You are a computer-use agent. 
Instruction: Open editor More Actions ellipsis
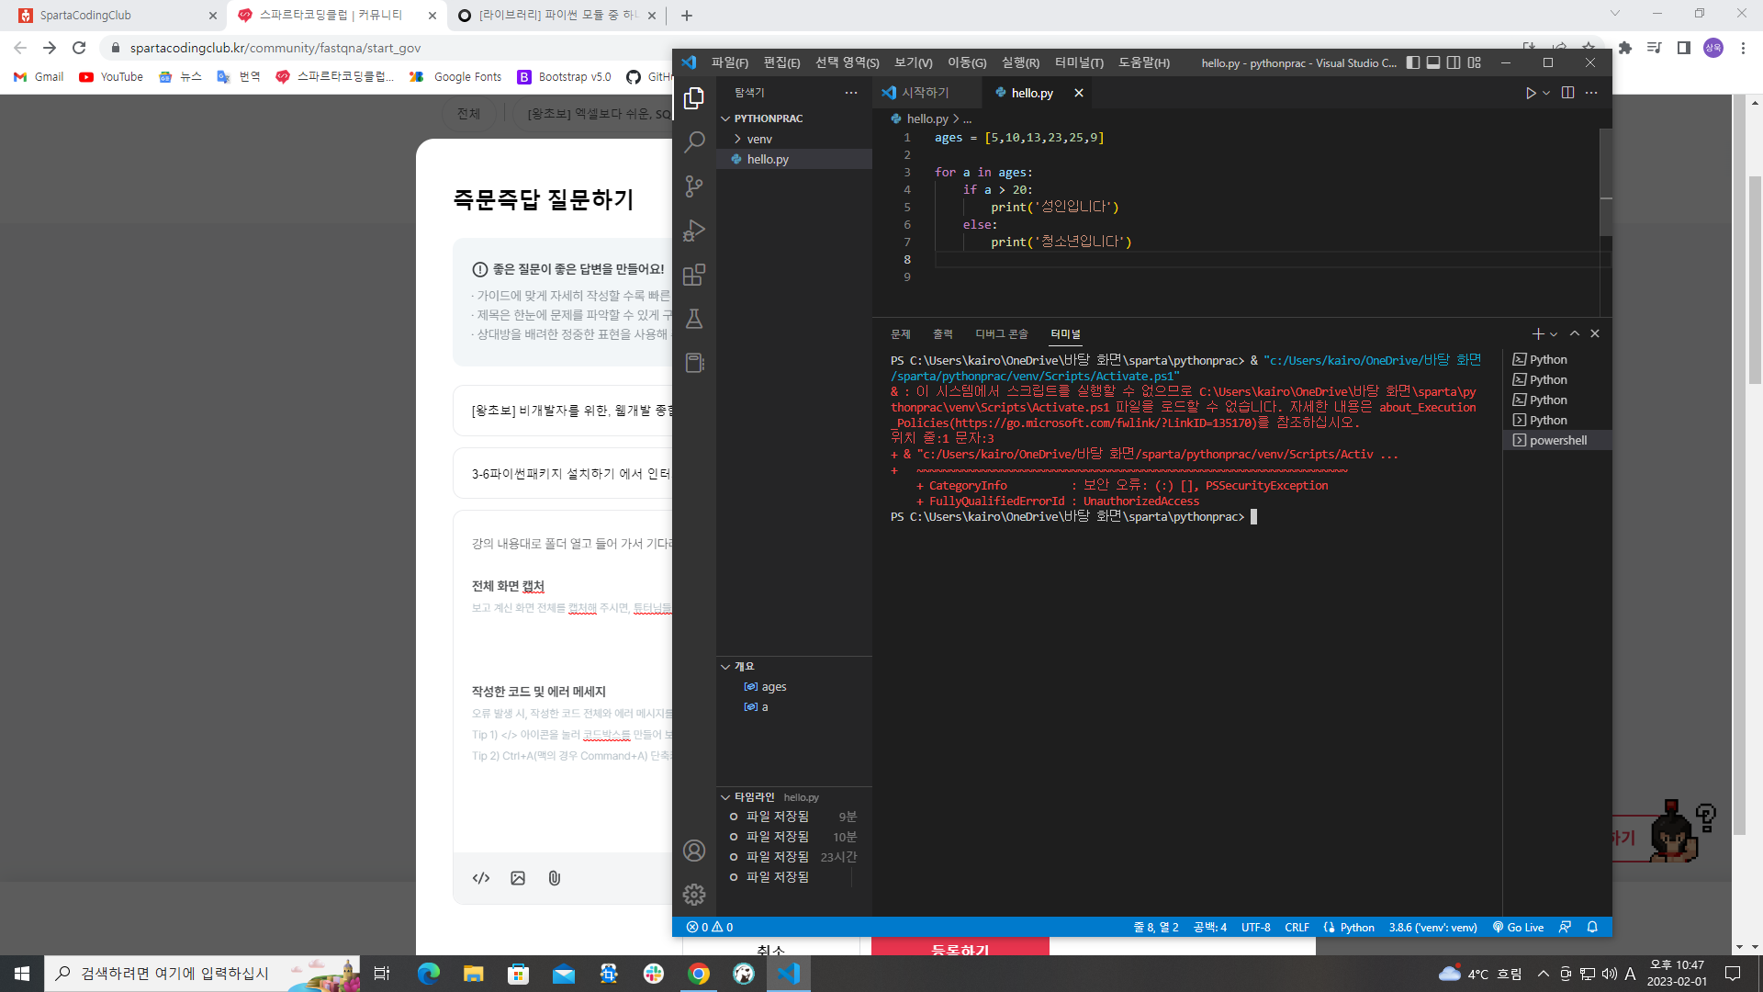pyautogui.click(x=1591, y=93)
